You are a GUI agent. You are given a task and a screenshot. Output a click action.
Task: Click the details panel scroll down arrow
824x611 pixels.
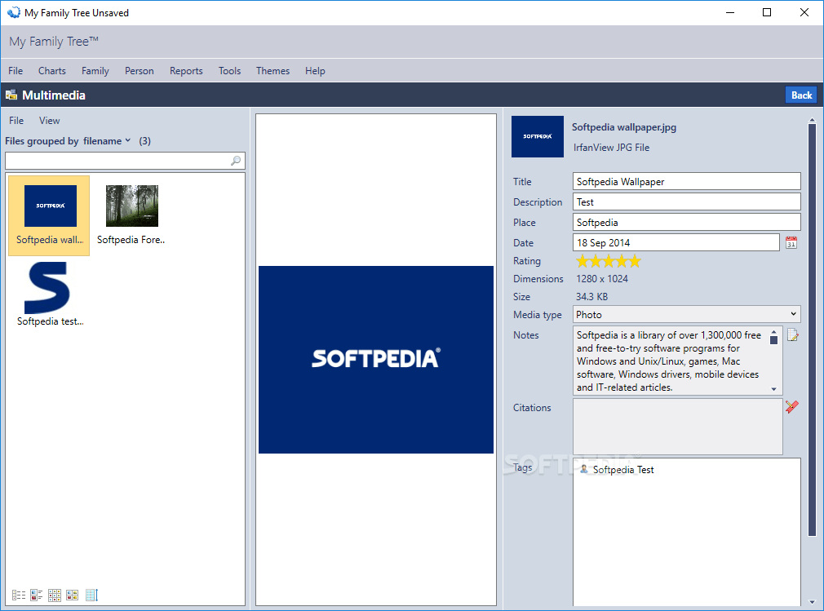pyautogui.click(x=812, y=602)
